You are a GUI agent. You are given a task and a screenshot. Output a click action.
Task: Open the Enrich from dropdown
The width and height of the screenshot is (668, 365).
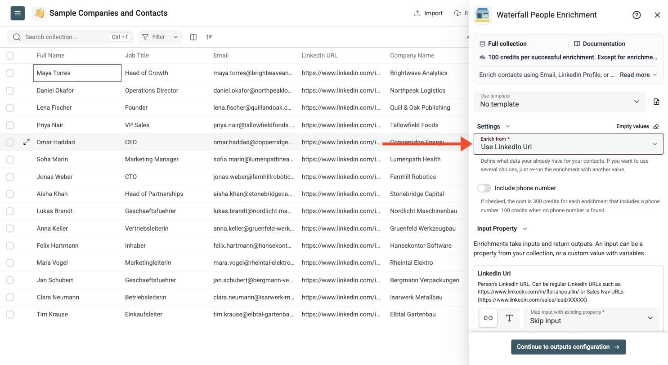[569, 144]
